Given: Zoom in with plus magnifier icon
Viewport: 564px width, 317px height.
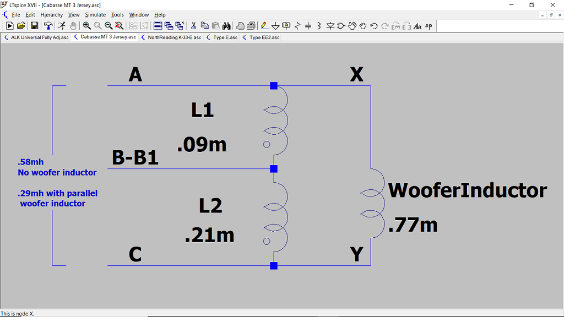Looking at the screenshot, I should tap(86, 25).
